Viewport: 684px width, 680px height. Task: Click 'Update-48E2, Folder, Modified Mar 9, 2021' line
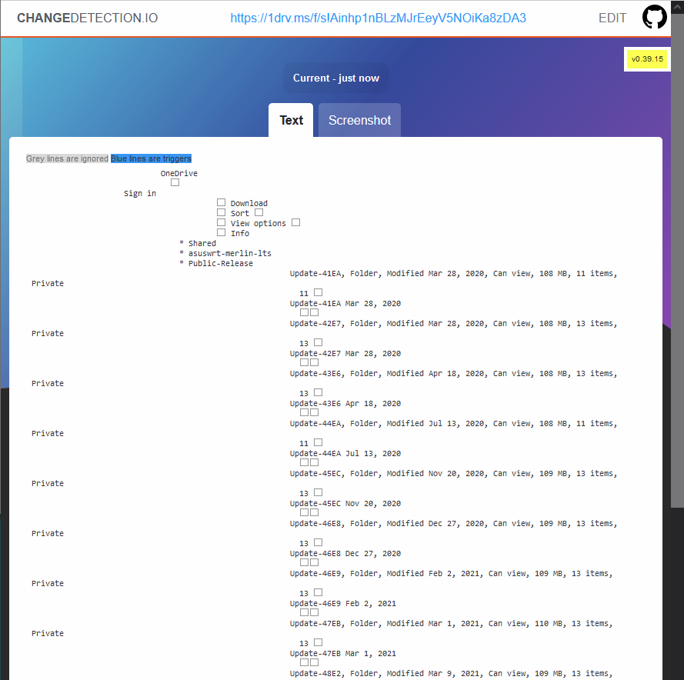click(451, 673)
